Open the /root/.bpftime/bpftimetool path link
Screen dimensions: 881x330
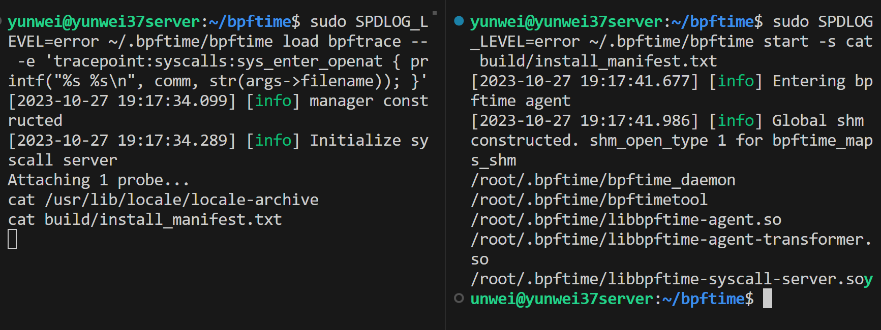(x=589, y=200)
